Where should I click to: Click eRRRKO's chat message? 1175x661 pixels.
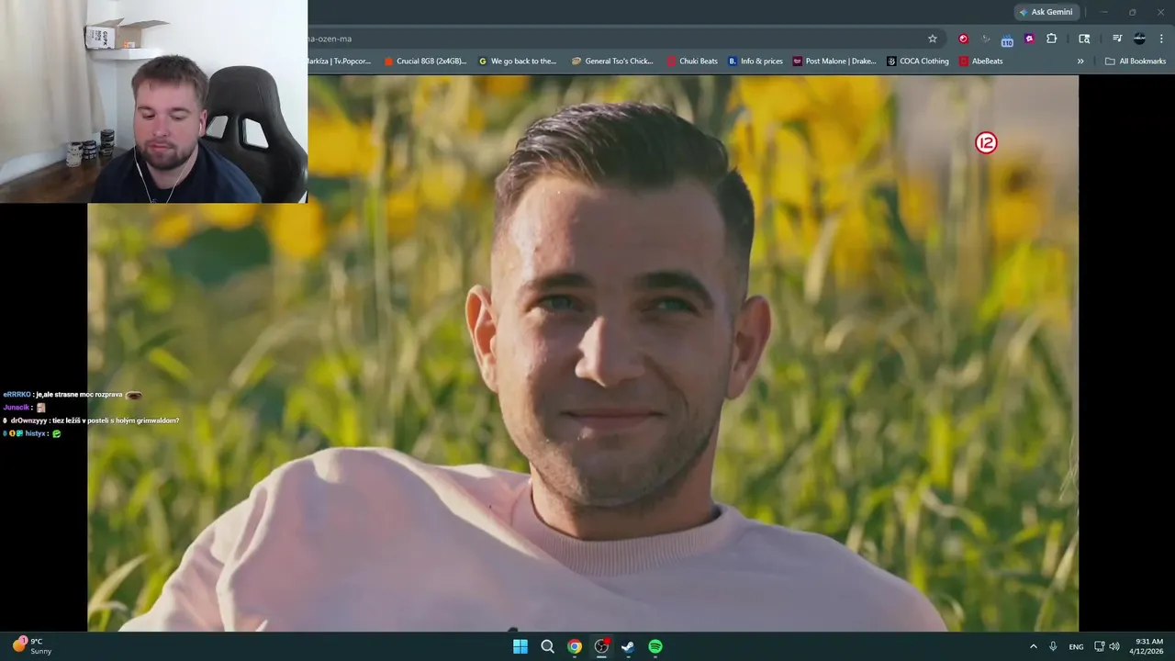73,395
